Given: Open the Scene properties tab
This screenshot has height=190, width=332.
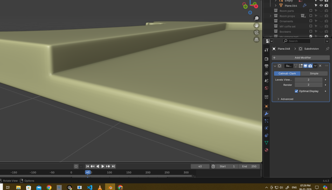Looking at the screenshot, I should pyautogui.click(x=266, y=81).
